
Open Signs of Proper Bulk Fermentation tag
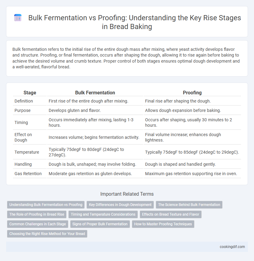point(100,224)
